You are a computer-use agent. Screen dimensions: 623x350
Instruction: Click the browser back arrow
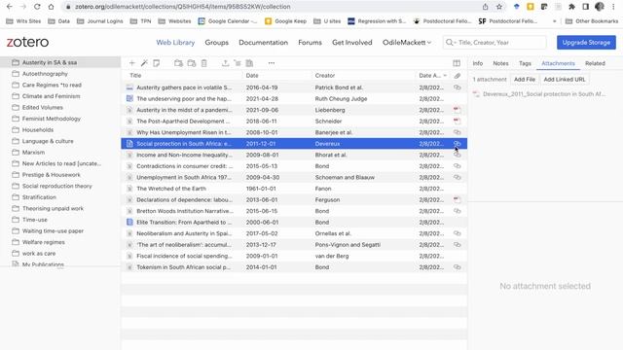coord(10,7)
